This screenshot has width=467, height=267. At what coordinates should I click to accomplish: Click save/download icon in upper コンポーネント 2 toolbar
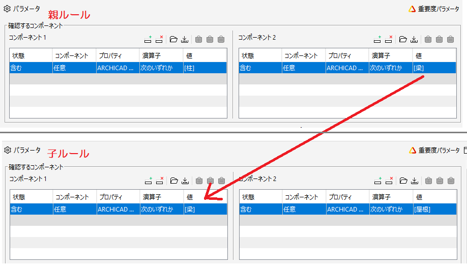tap(414, 39)
